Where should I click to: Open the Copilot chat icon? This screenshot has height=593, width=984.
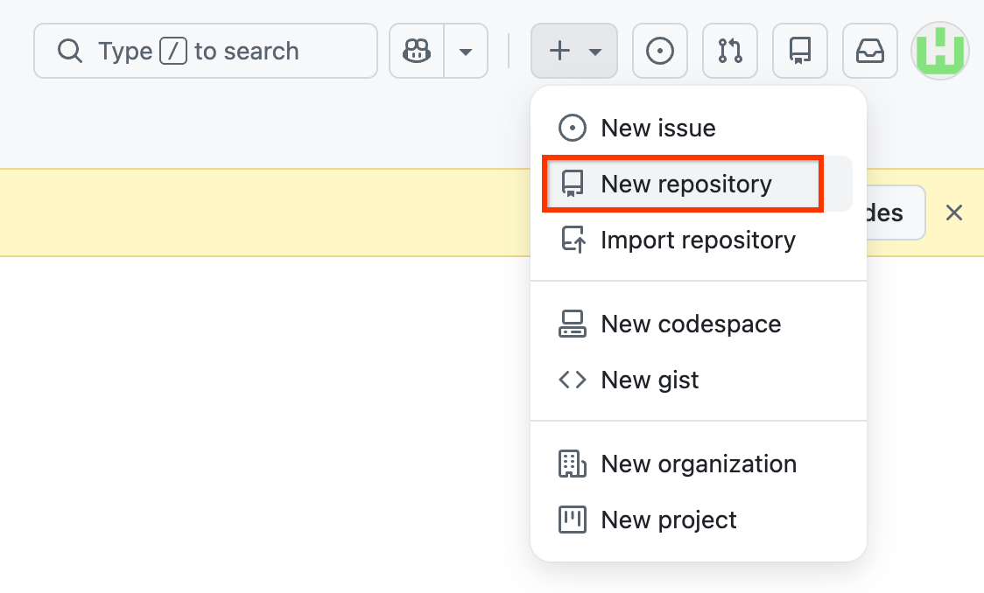pyautogui.click(x=417, y=51)
